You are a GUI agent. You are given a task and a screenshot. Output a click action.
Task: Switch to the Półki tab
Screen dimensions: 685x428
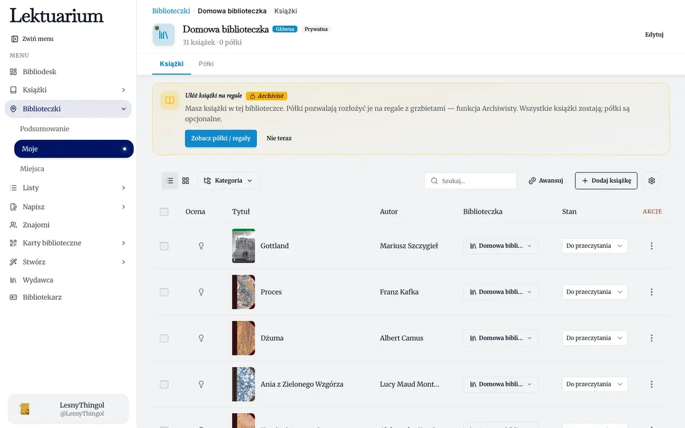[x=206, y=64]
